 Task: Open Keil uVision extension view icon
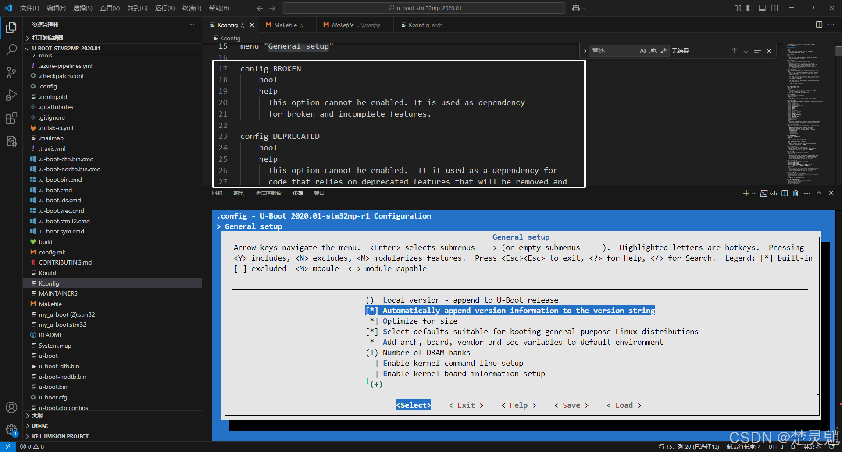(11, 141)
